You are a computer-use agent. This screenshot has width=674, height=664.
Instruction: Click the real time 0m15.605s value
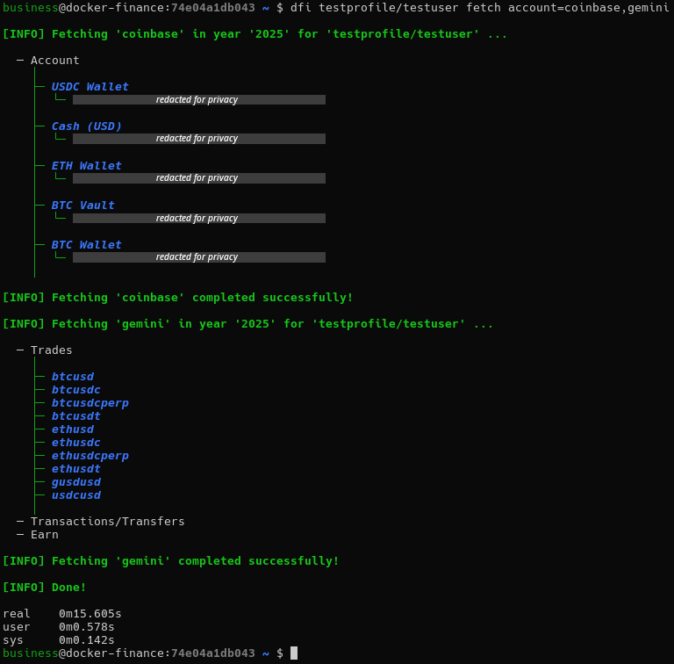coord(90,614)
